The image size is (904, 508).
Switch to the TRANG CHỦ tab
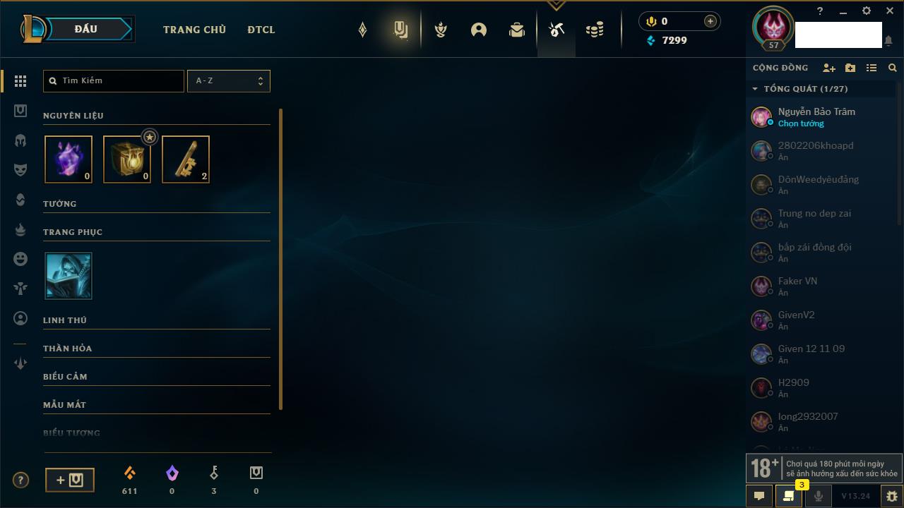(x=194, y=30)
